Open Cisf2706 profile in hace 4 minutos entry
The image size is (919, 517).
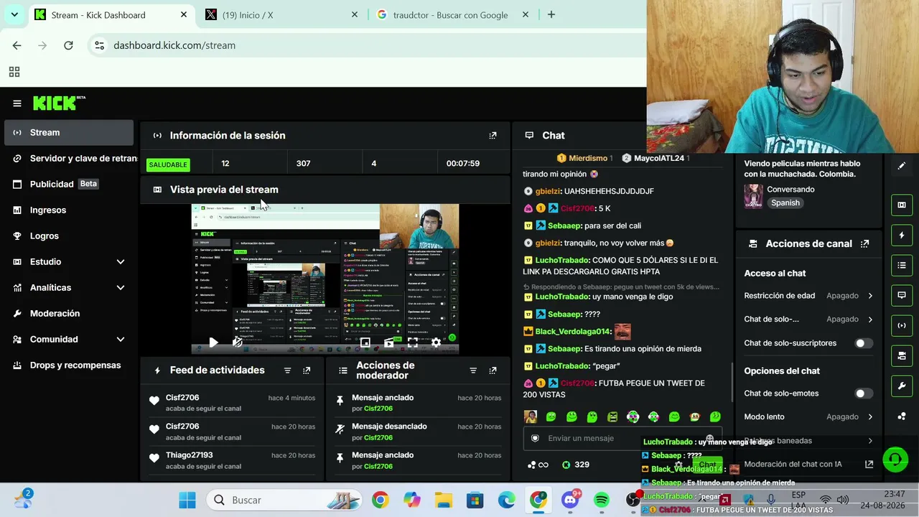coord(182,398)
